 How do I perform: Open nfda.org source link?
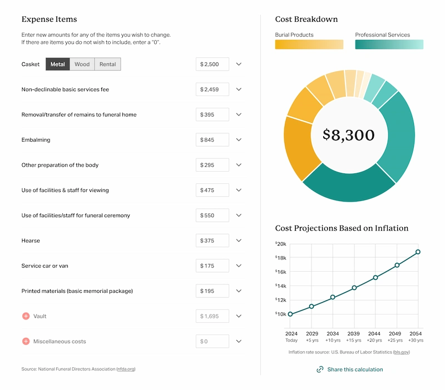125,369
